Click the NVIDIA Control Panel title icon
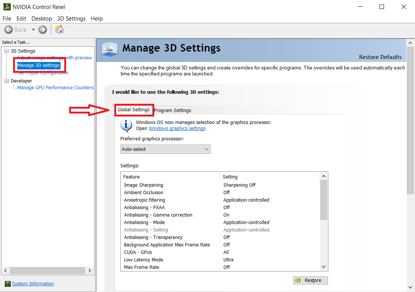415x292 pixels. tap(7, 7)
